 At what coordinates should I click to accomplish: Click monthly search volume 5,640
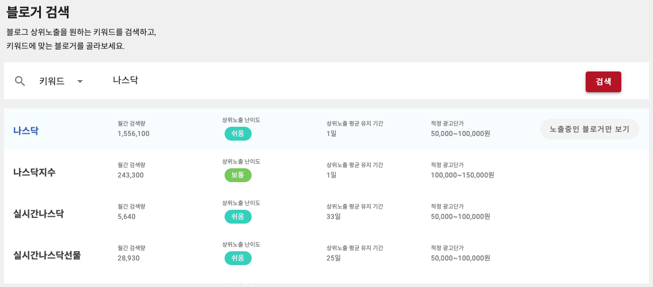click(x=127, y=217)
